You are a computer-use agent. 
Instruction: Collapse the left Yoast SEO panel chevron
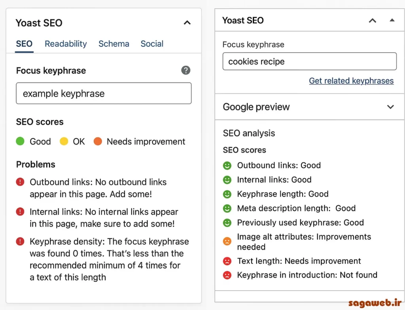coord(187,23)
